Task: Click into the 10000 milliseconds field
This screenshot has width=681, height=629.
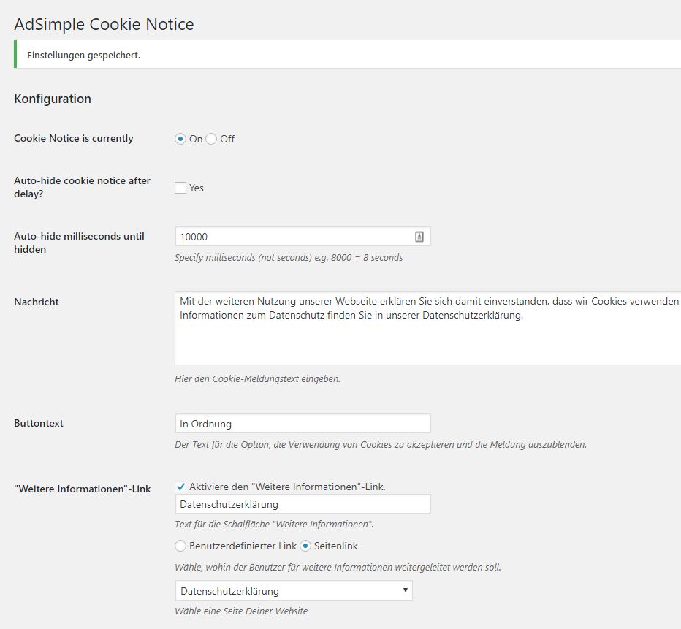Action: (x=292, y=237)
